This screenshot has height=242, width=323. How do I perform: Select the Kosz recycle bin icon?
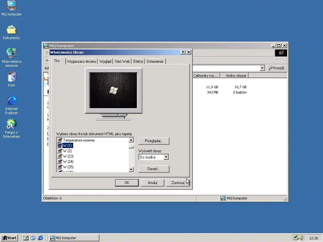pos(12,79)
